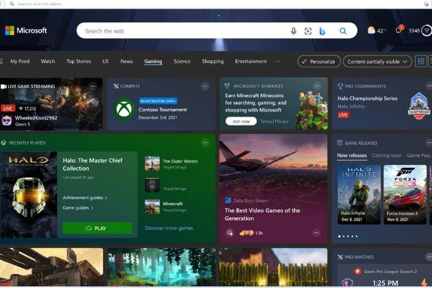Screen dimensions: 432x288
Task: Select the US tab
Action: (x=105, y=61)
